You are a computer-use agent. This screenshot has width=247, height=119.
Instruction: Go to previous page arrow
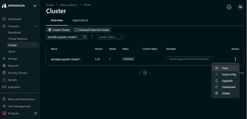(x=140, y=73)
